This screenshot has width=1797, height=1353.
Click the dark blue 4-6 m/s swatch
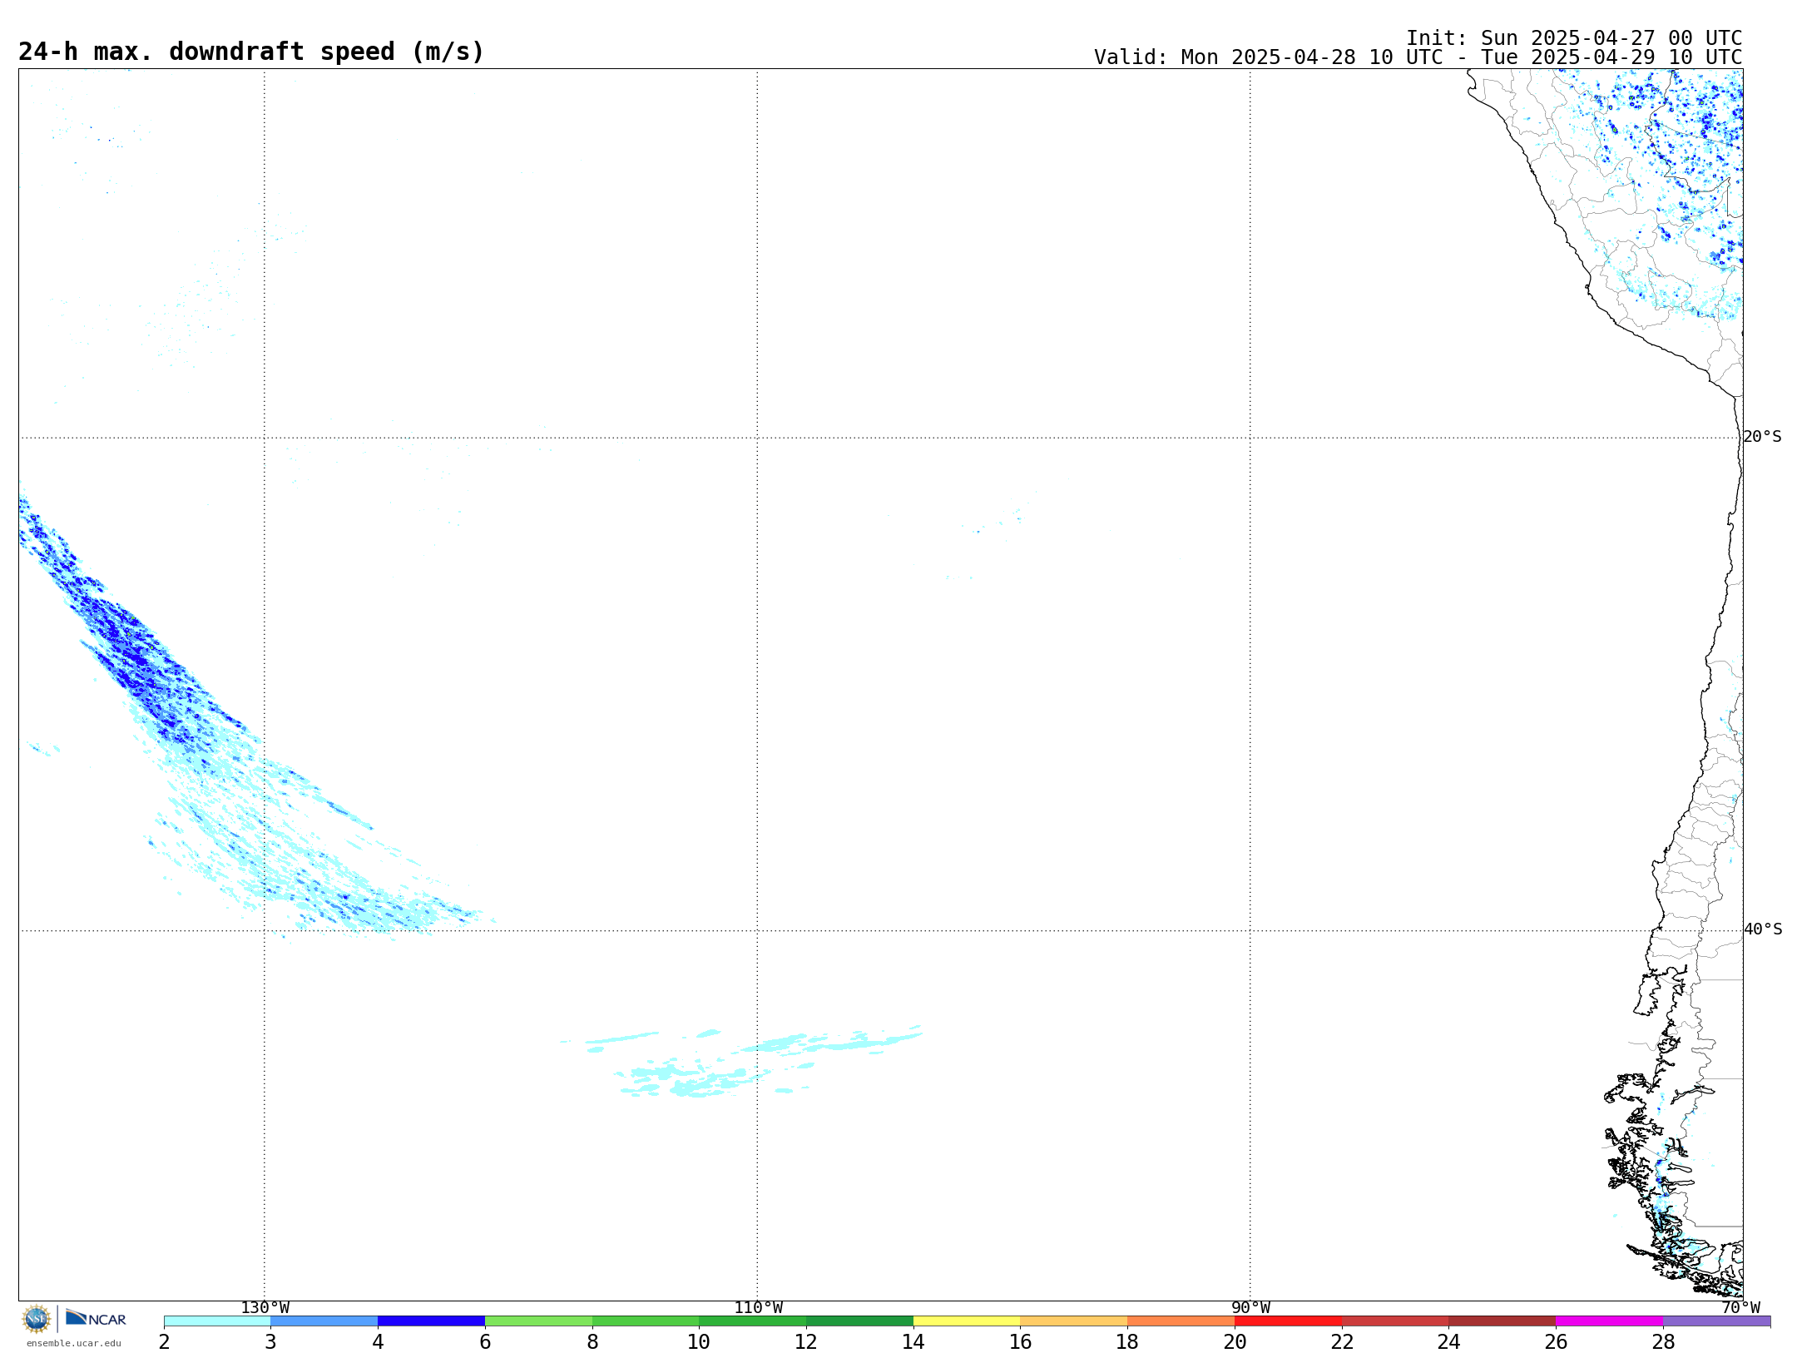[431, 1321]
